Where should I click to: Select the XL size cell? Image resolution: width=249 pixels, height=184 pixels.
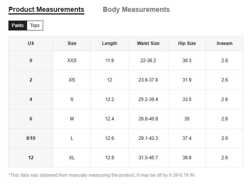coord(72,158)
